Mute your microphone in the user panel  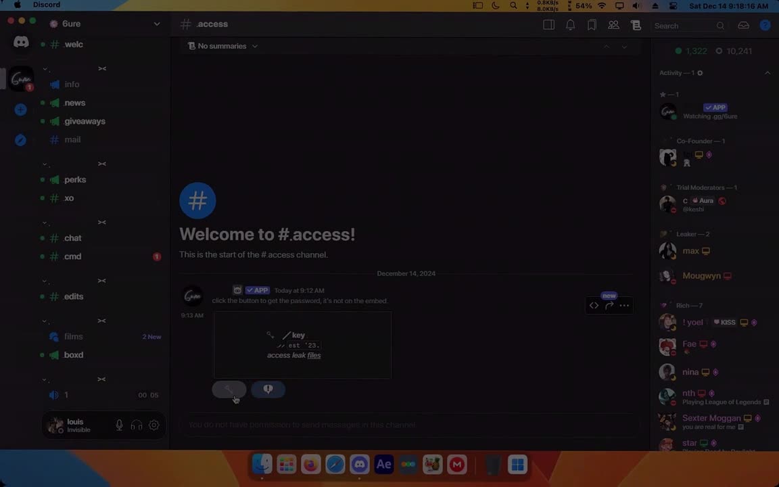(x=119, y=425)
